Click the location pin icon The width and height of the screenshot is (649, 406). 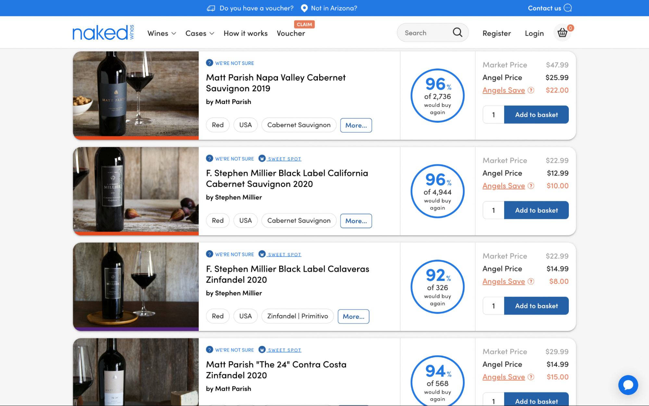(304, 8)
